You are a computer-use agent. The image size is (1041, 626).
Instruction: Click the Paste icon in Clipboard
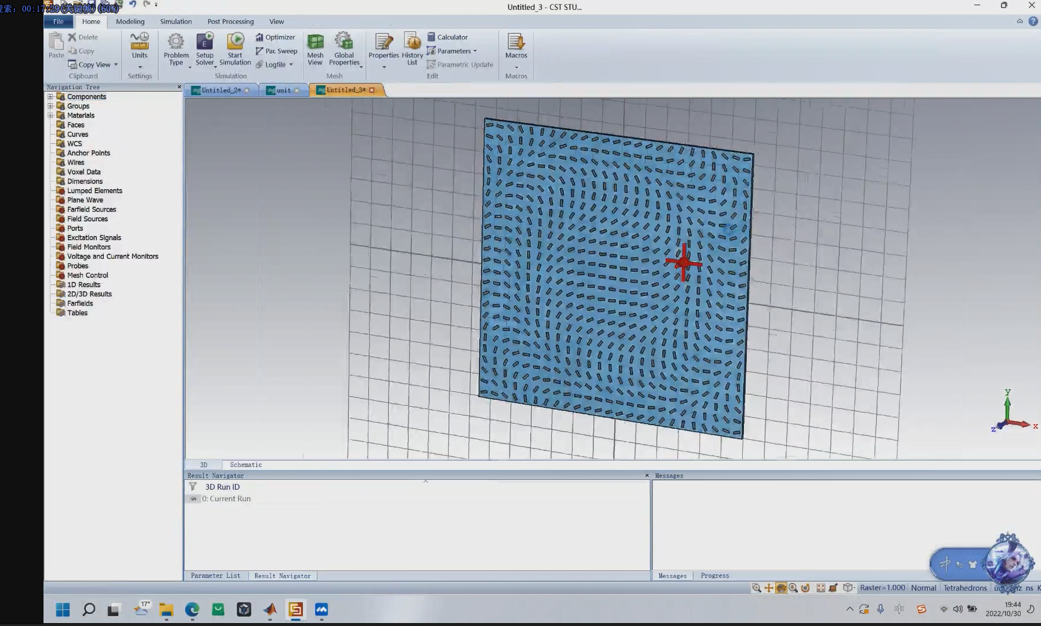pos(56,42)
